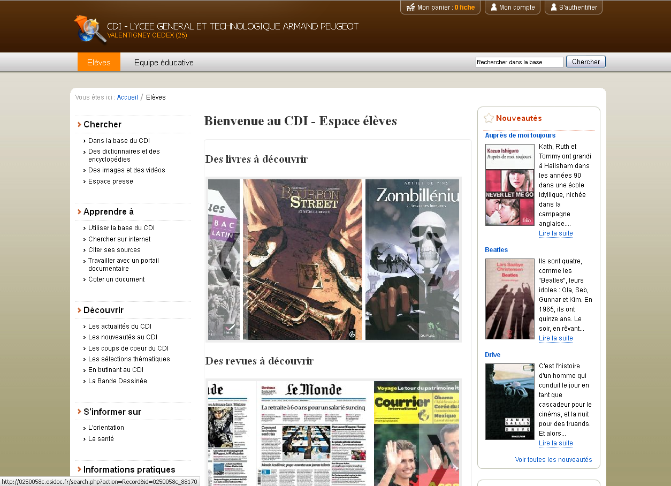Open the Auprès de moi toujours title
Screen dimensions: 671x486
pos(520,135)
